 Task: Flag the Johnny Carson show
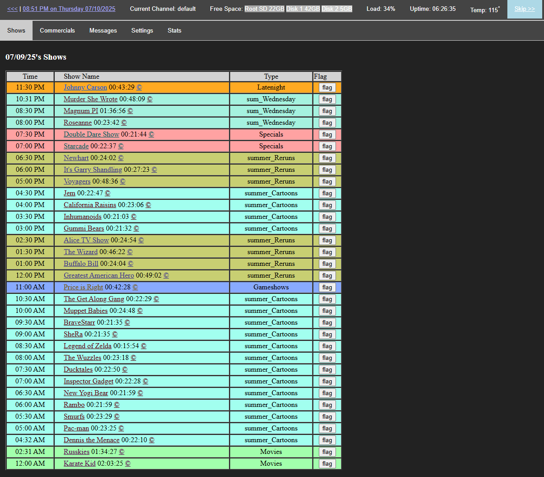tap(327, 88)
